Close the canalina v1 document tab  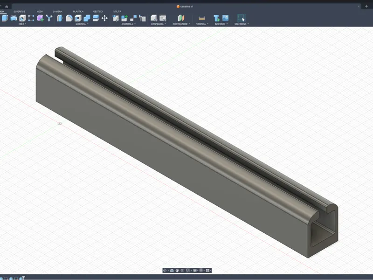(359, 7)
